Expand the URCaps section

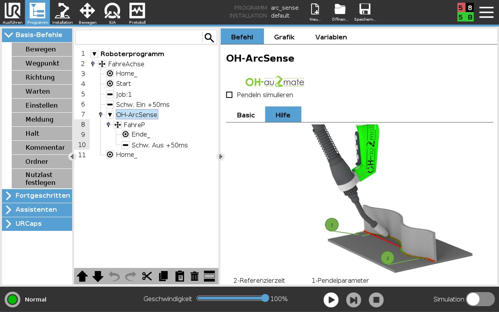click(37, 223)
